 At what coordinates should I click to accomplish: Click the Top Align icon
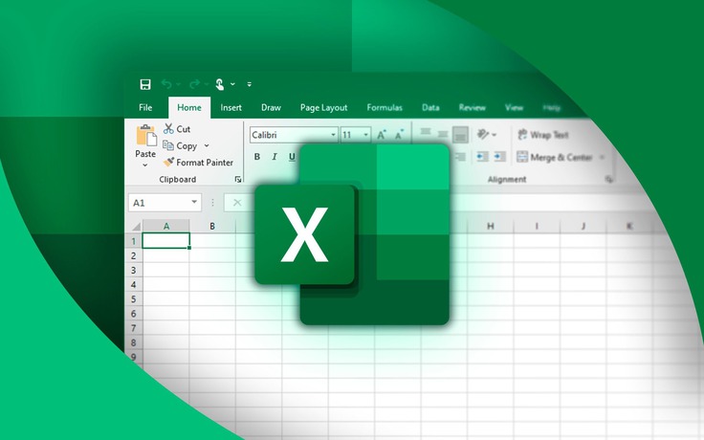click(426, 132)
